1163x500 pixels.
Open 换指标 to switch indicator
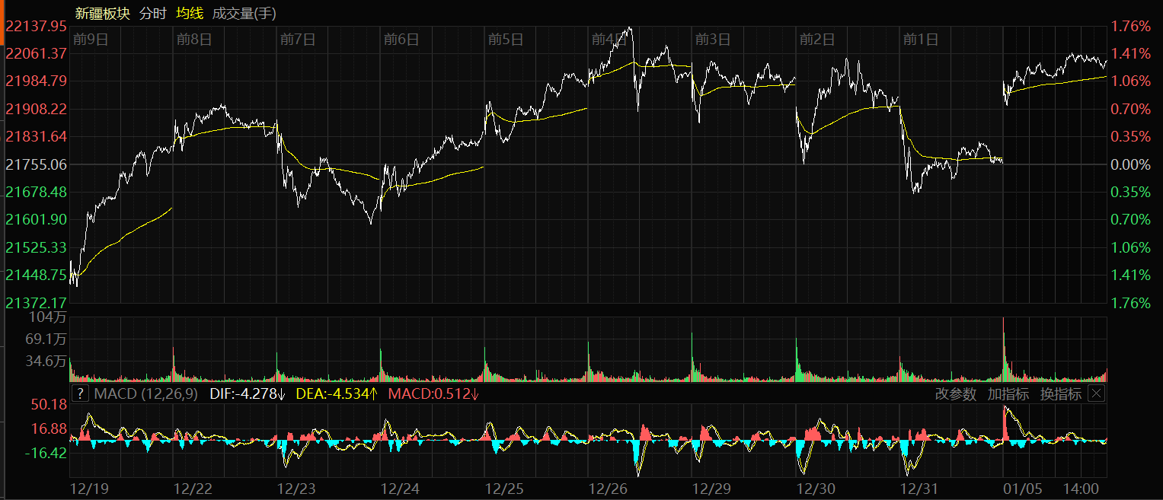(1060, 393)
